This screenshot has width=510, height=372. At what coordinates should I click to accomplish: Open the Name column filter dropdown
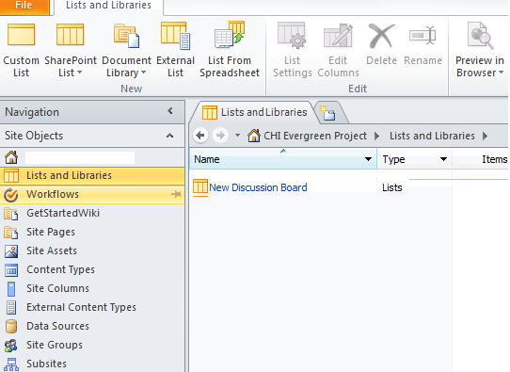point(368,159)
